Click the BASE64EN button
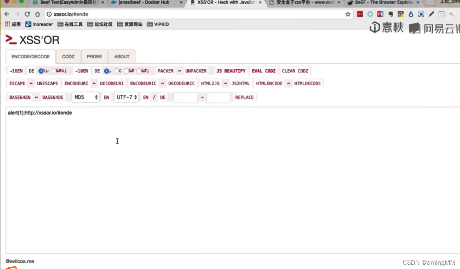 20,97
